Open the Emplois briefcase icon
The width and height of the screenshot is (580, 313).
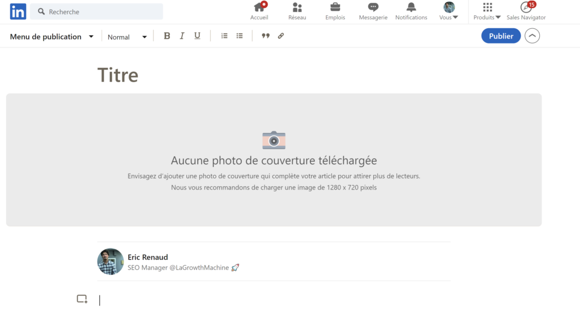(335, 7)
